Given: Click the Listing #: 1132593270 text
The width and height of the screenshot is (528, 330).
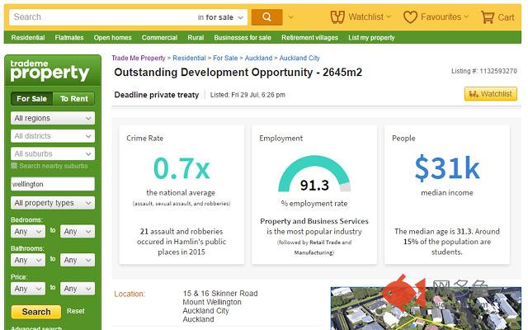Looking at the screenshot, I should coord(484,71).
